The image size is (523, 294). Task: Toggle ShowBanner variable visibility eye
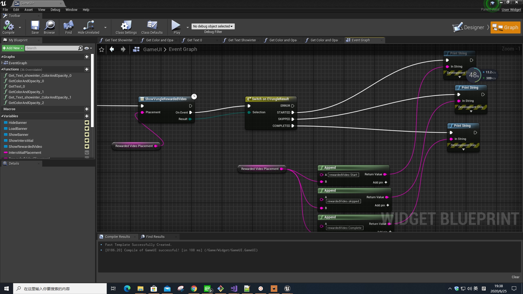pos(87,135)
